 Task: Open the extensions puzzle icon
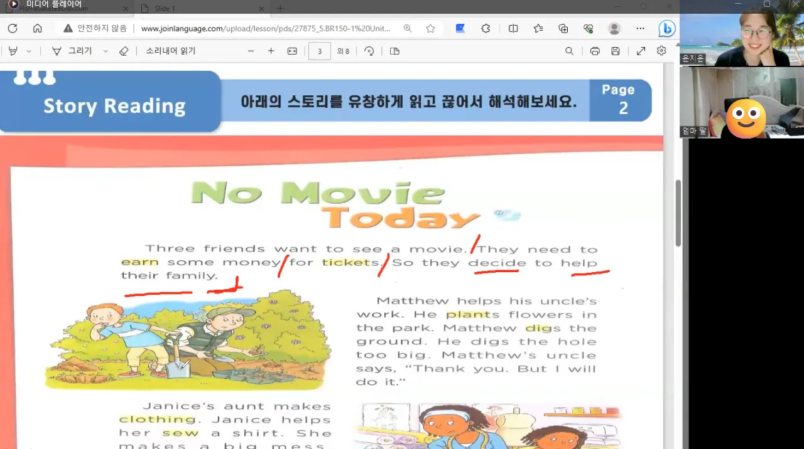point(486,28)
